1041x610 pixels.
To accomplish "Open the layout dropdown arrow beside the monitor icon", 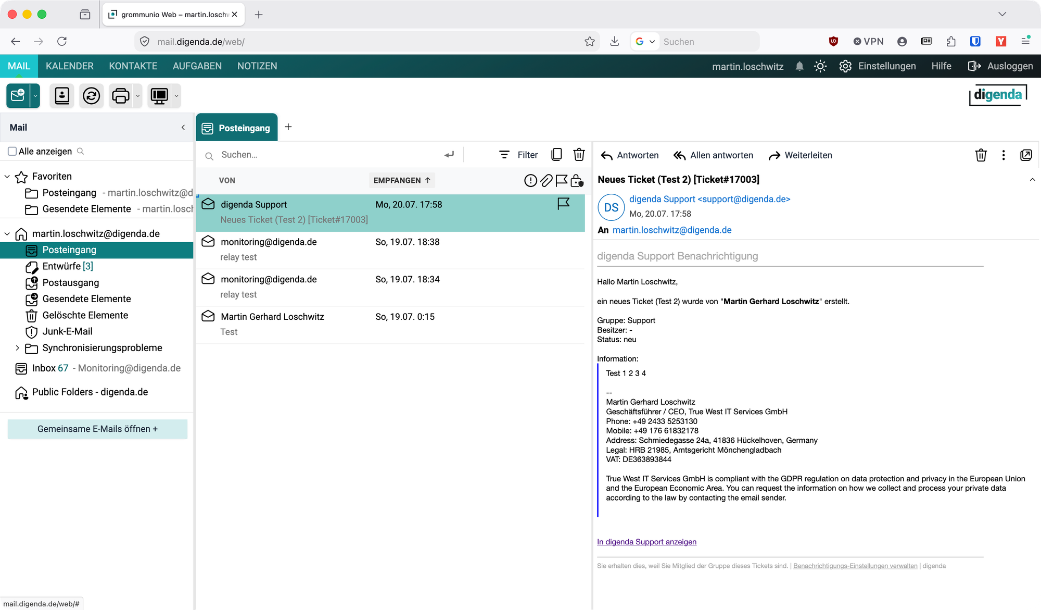I will [x=176, y=96].
